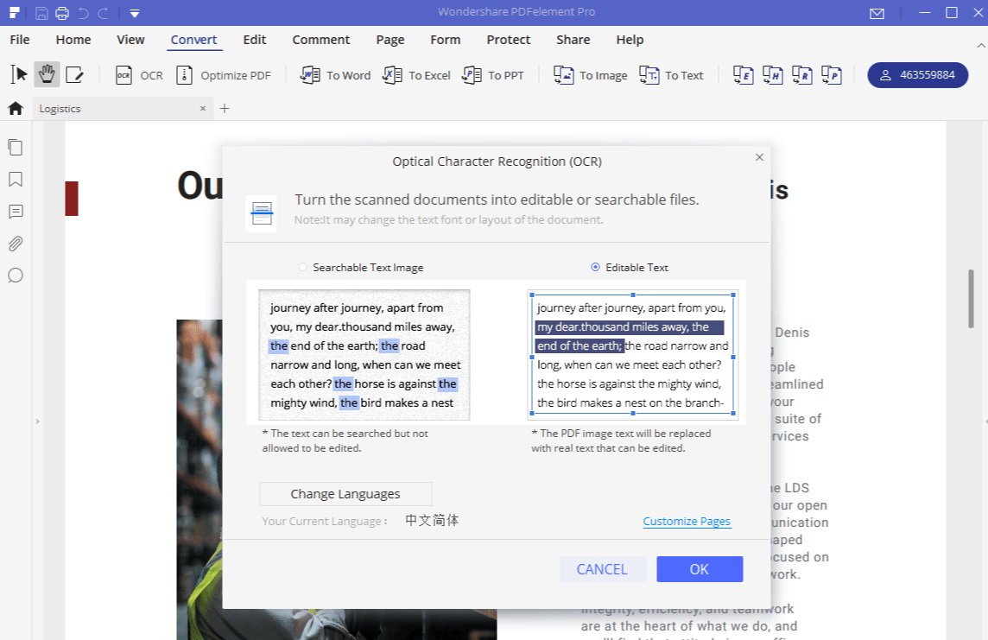Open the Attachments paperclip panel

tap(16, 244)
